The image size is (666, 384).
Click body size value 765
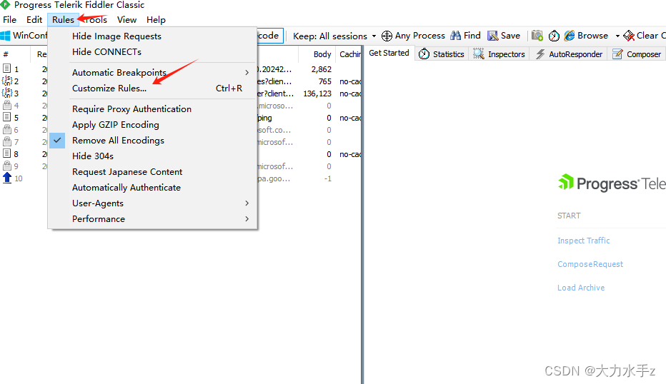pyautogui.click(x=325, y=81)
